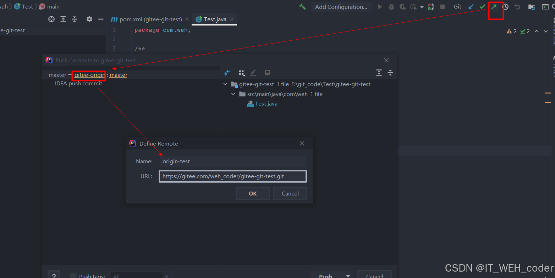
Task: Close the Push Commits dialog
Action: click(386, 60)
